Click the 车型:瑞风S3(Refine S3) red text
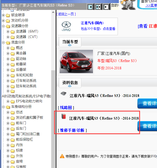Viewport: 157px width, 168px height. coord(117,61)
